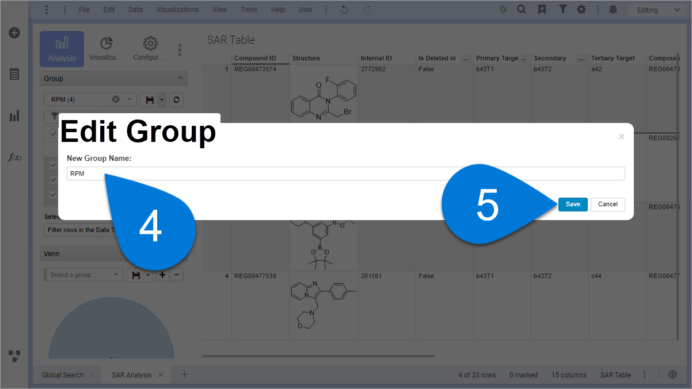This screenshot has width=692, height=389.
Task: Click the Venn minus button
Action: pyautogui.click(x=177, y=275)
